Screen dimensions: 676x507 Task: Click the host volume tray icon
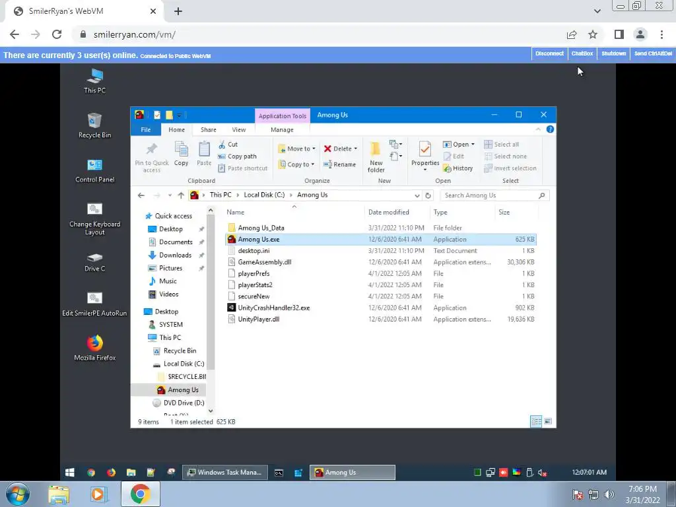609,494
